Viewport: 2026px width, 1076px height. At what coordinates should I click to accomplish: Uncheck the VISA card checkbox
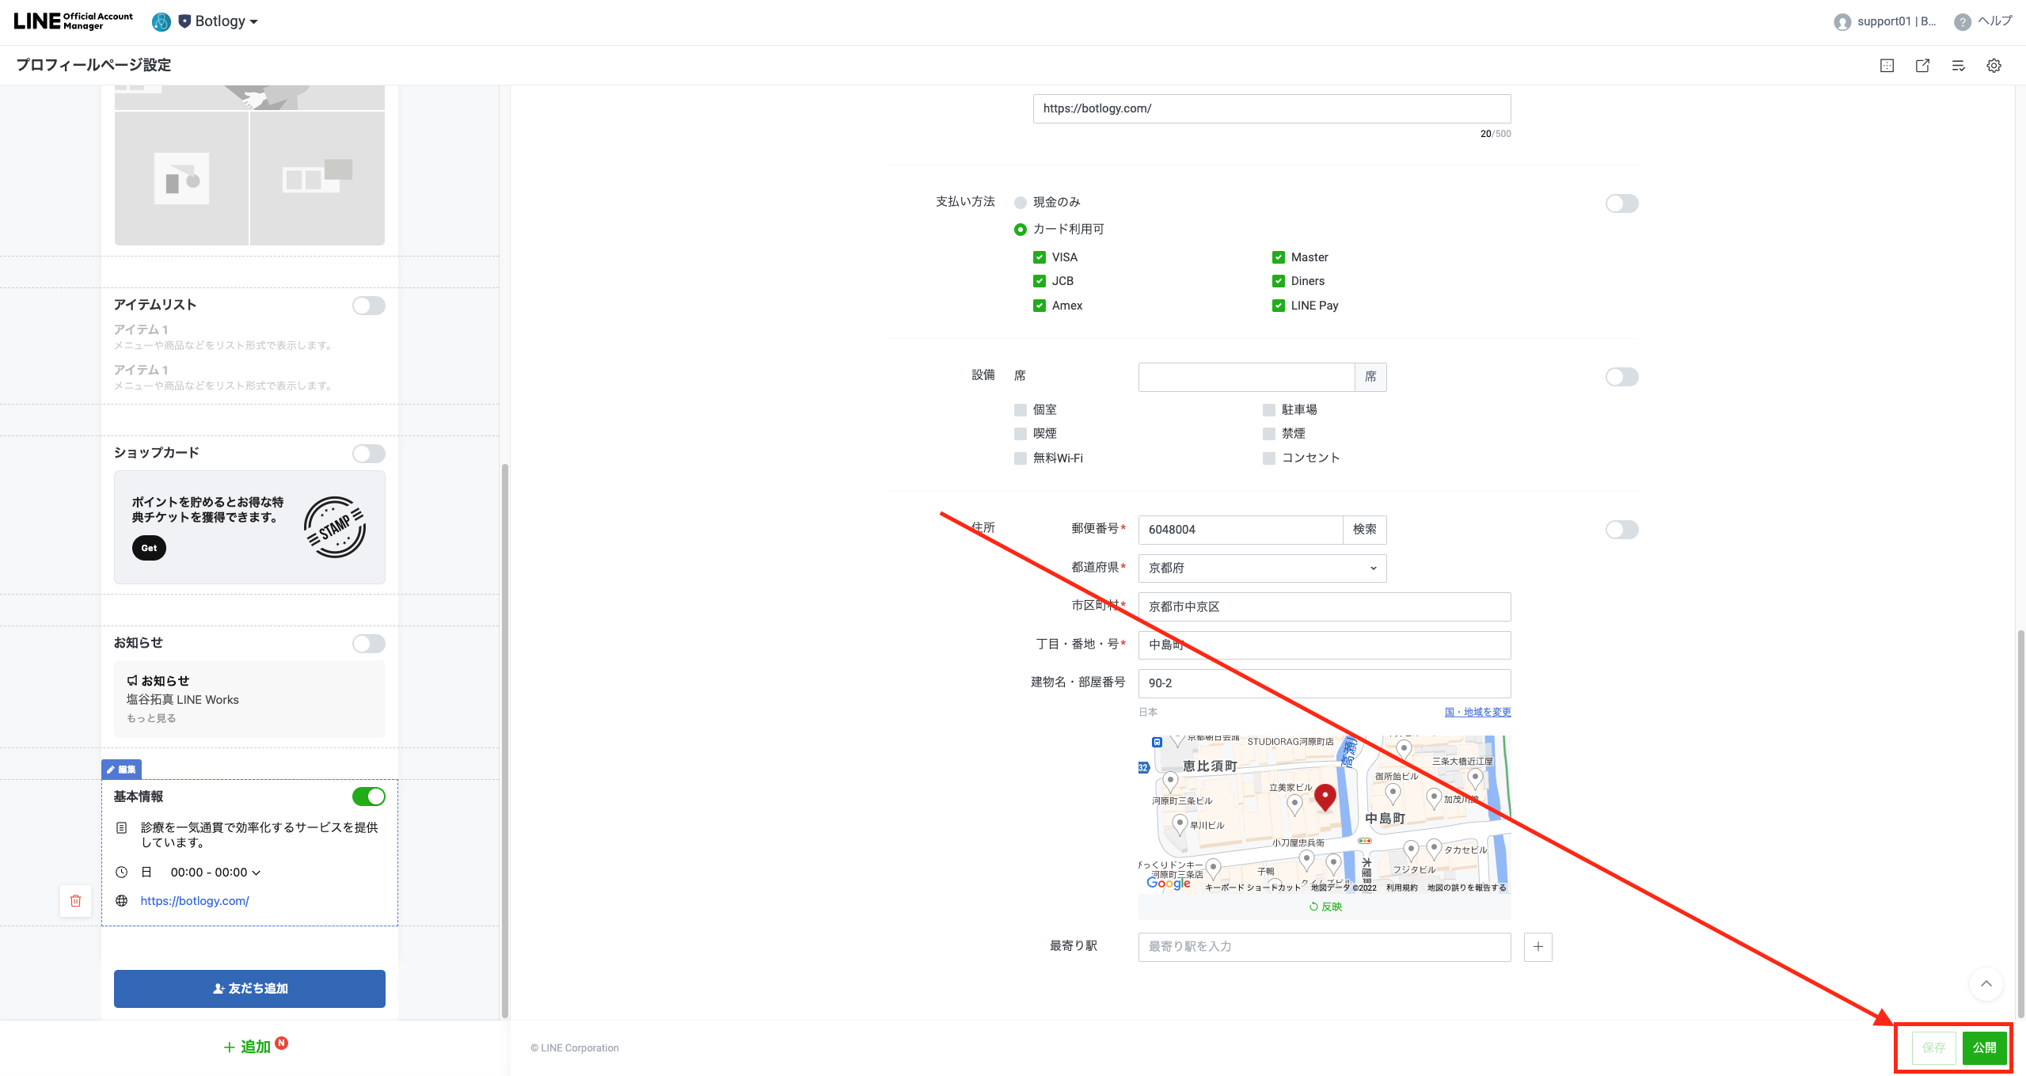point(1040,257)
